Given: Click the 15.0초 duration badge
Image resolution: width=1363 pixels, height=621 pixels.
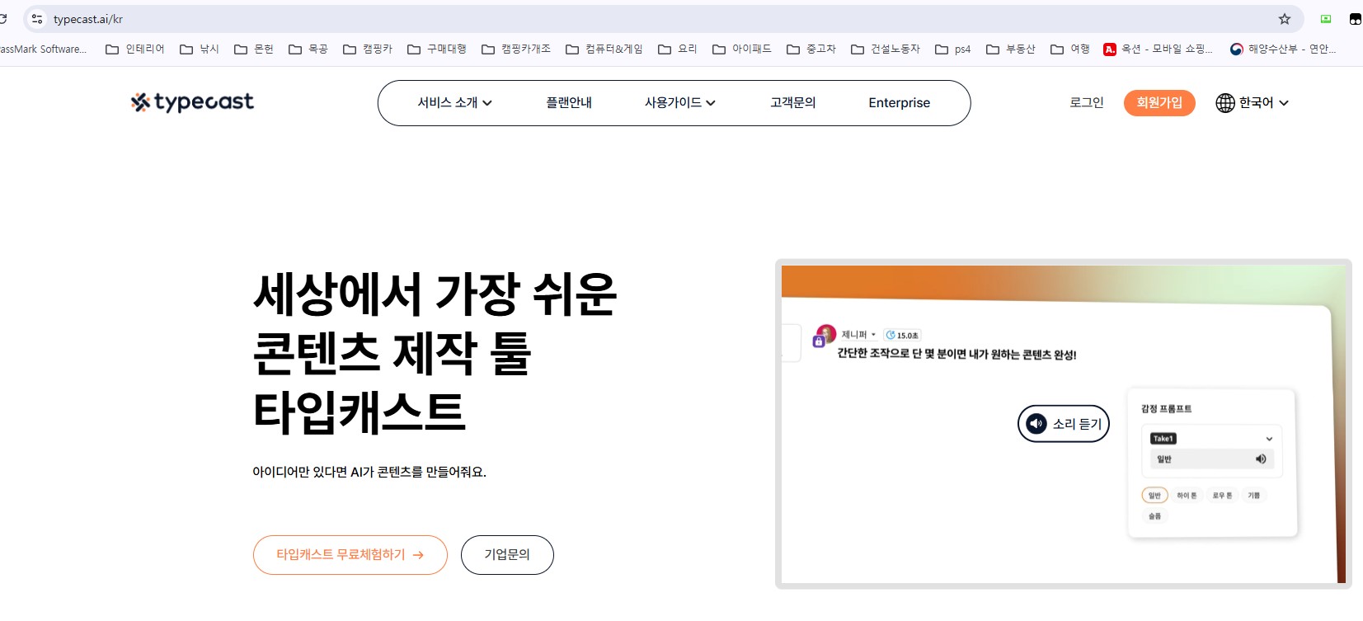Looking at the screenshot, I should coord(902,335).
